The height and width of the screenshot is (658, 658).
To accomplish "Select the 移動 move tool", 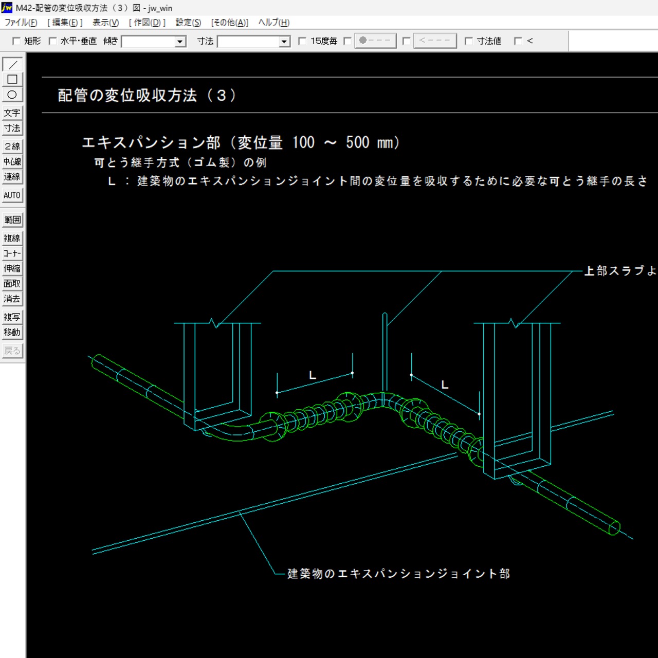I will [x=12, y=332].
